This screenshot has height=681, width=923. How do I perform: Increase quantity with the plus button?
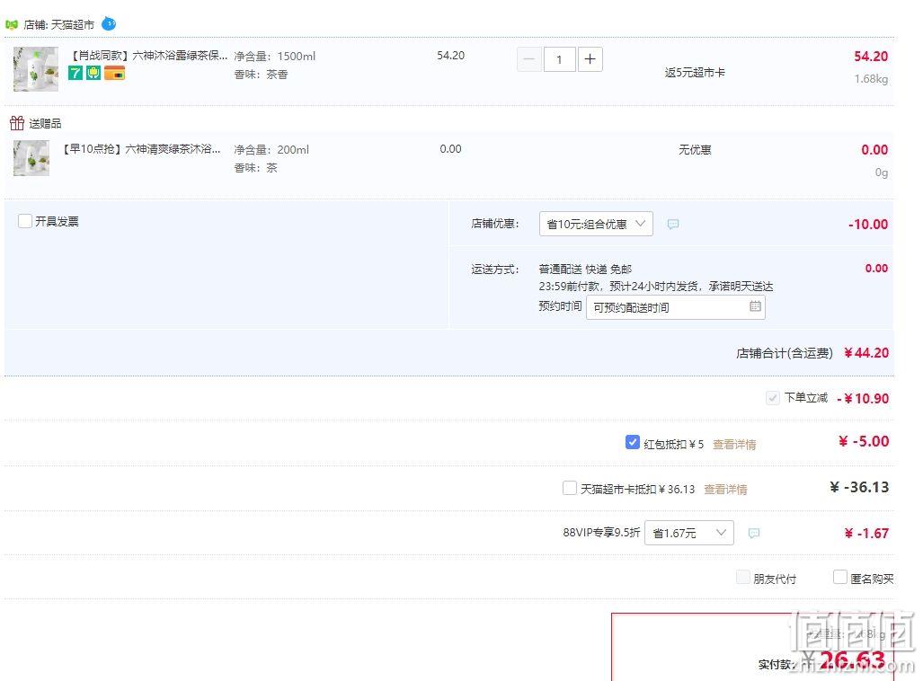[590, 59]
